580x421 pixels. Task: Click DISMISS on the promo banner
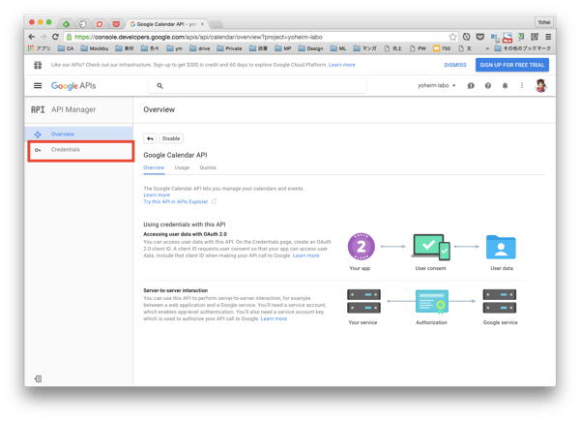click(455, 65)
